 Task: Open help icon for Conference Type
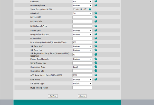coord(96,67)
